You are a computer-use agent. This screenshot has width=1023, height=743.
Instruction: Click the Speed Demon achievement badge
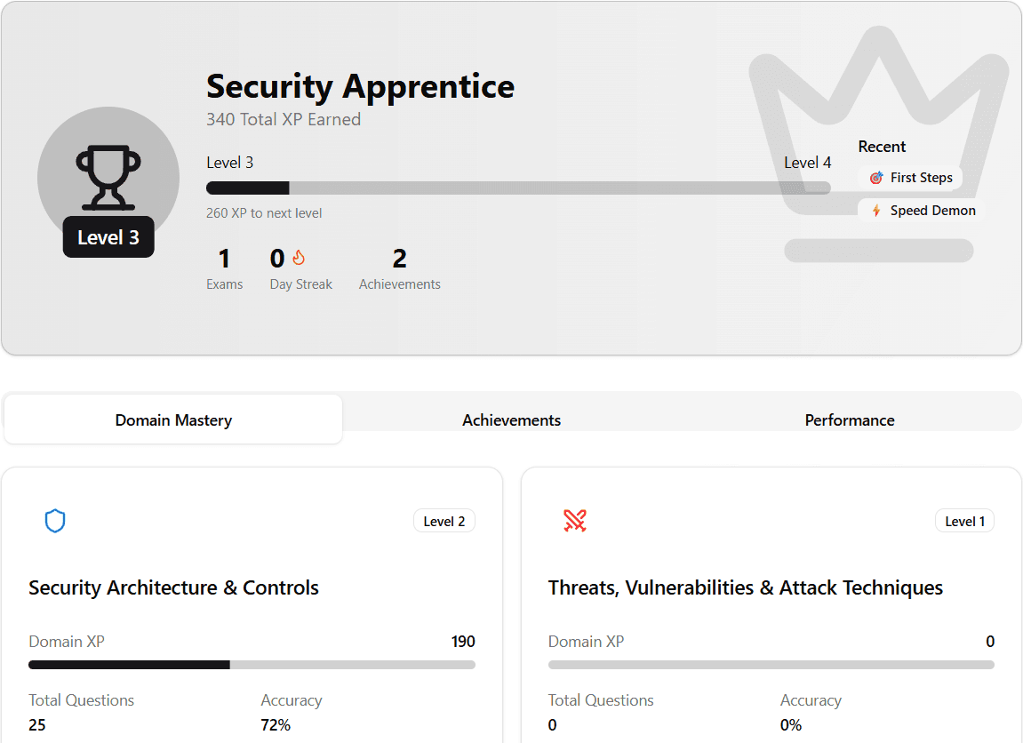921,210
